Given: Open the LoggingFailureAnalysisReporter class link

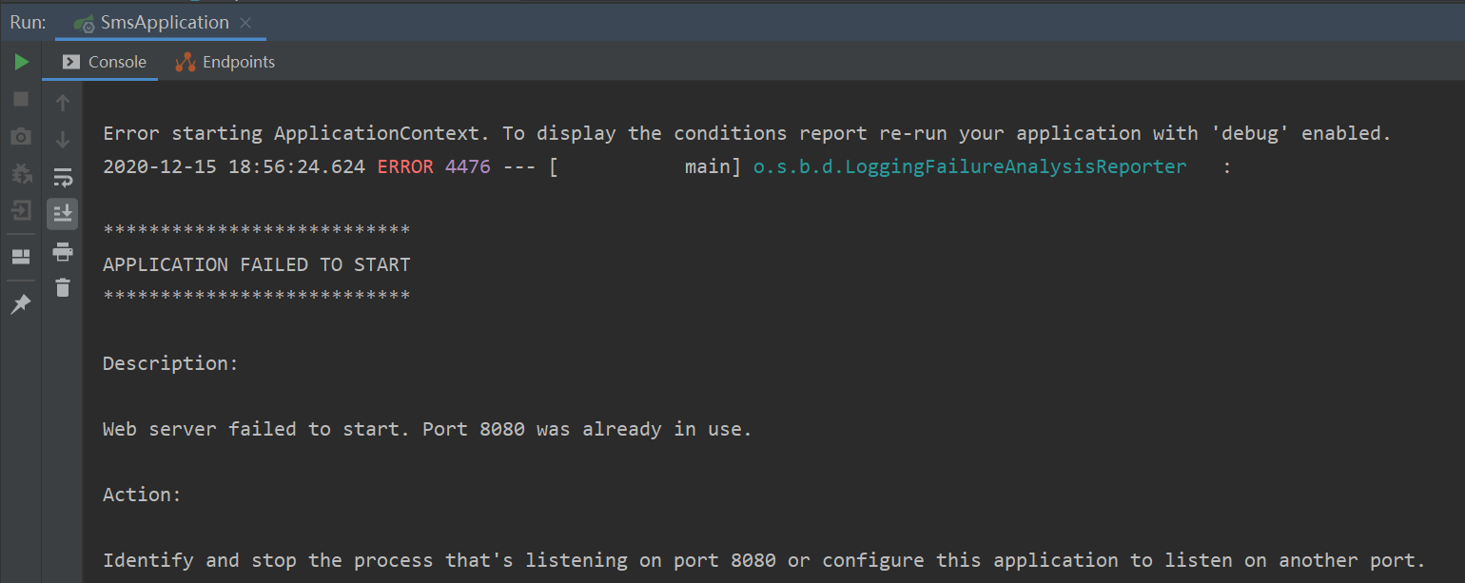Looking at the screenshot, I should (x=969, y=165).
